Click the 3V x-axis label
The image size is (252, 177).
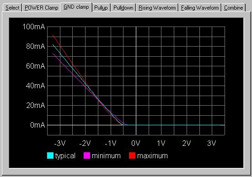pos(211,143)
